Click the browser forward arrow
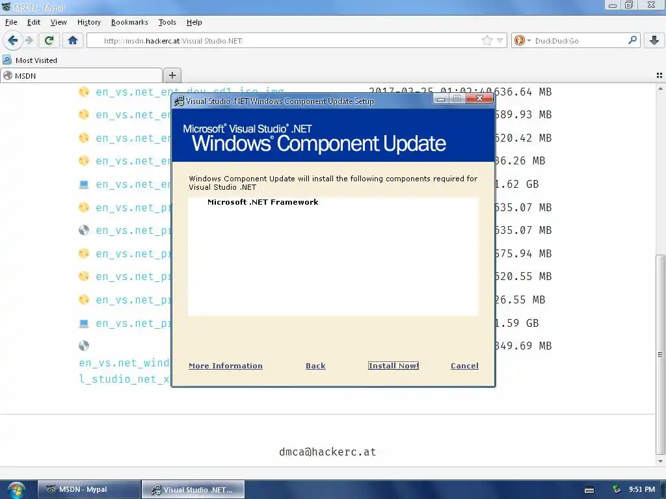 (29, 40)
